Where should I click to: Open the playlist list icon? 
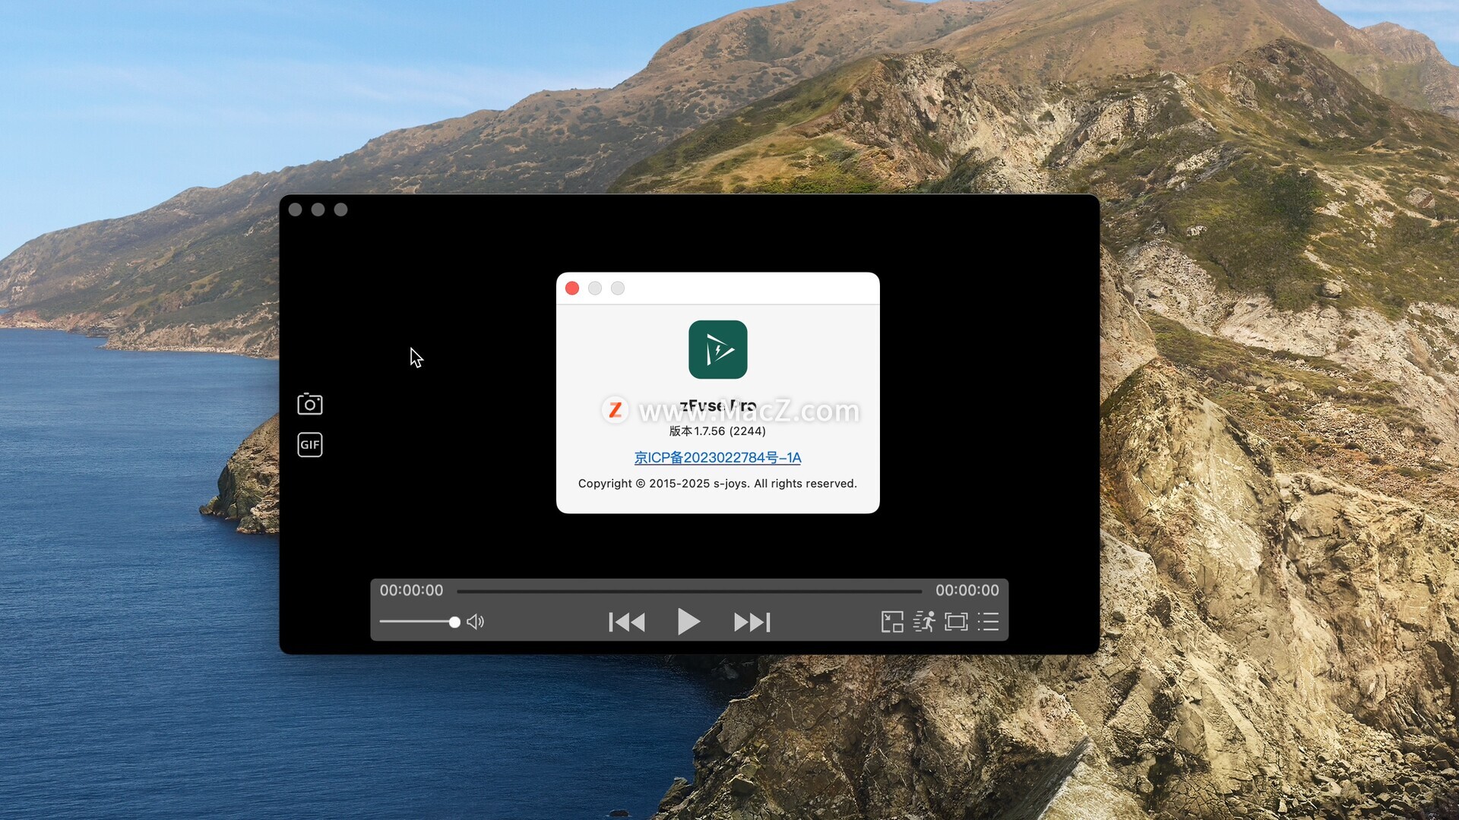click(x=988, y=622)
